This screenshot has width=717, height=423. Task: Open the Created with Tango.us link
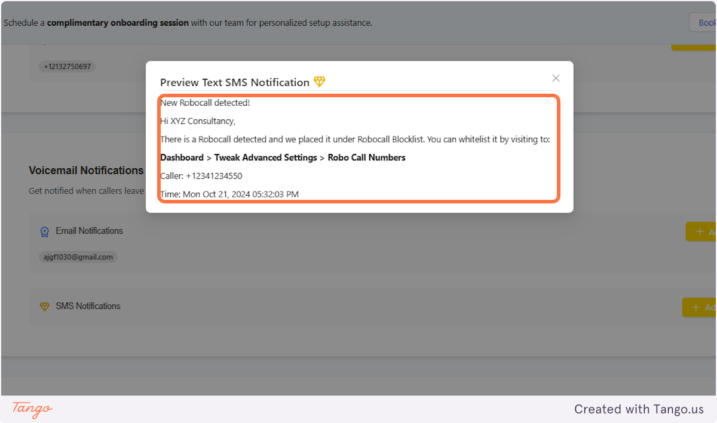[639, 409]
